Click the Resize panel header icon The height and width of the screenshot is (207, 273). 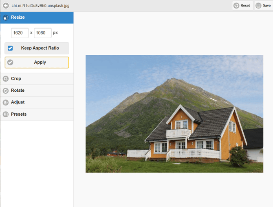point(6,17)
